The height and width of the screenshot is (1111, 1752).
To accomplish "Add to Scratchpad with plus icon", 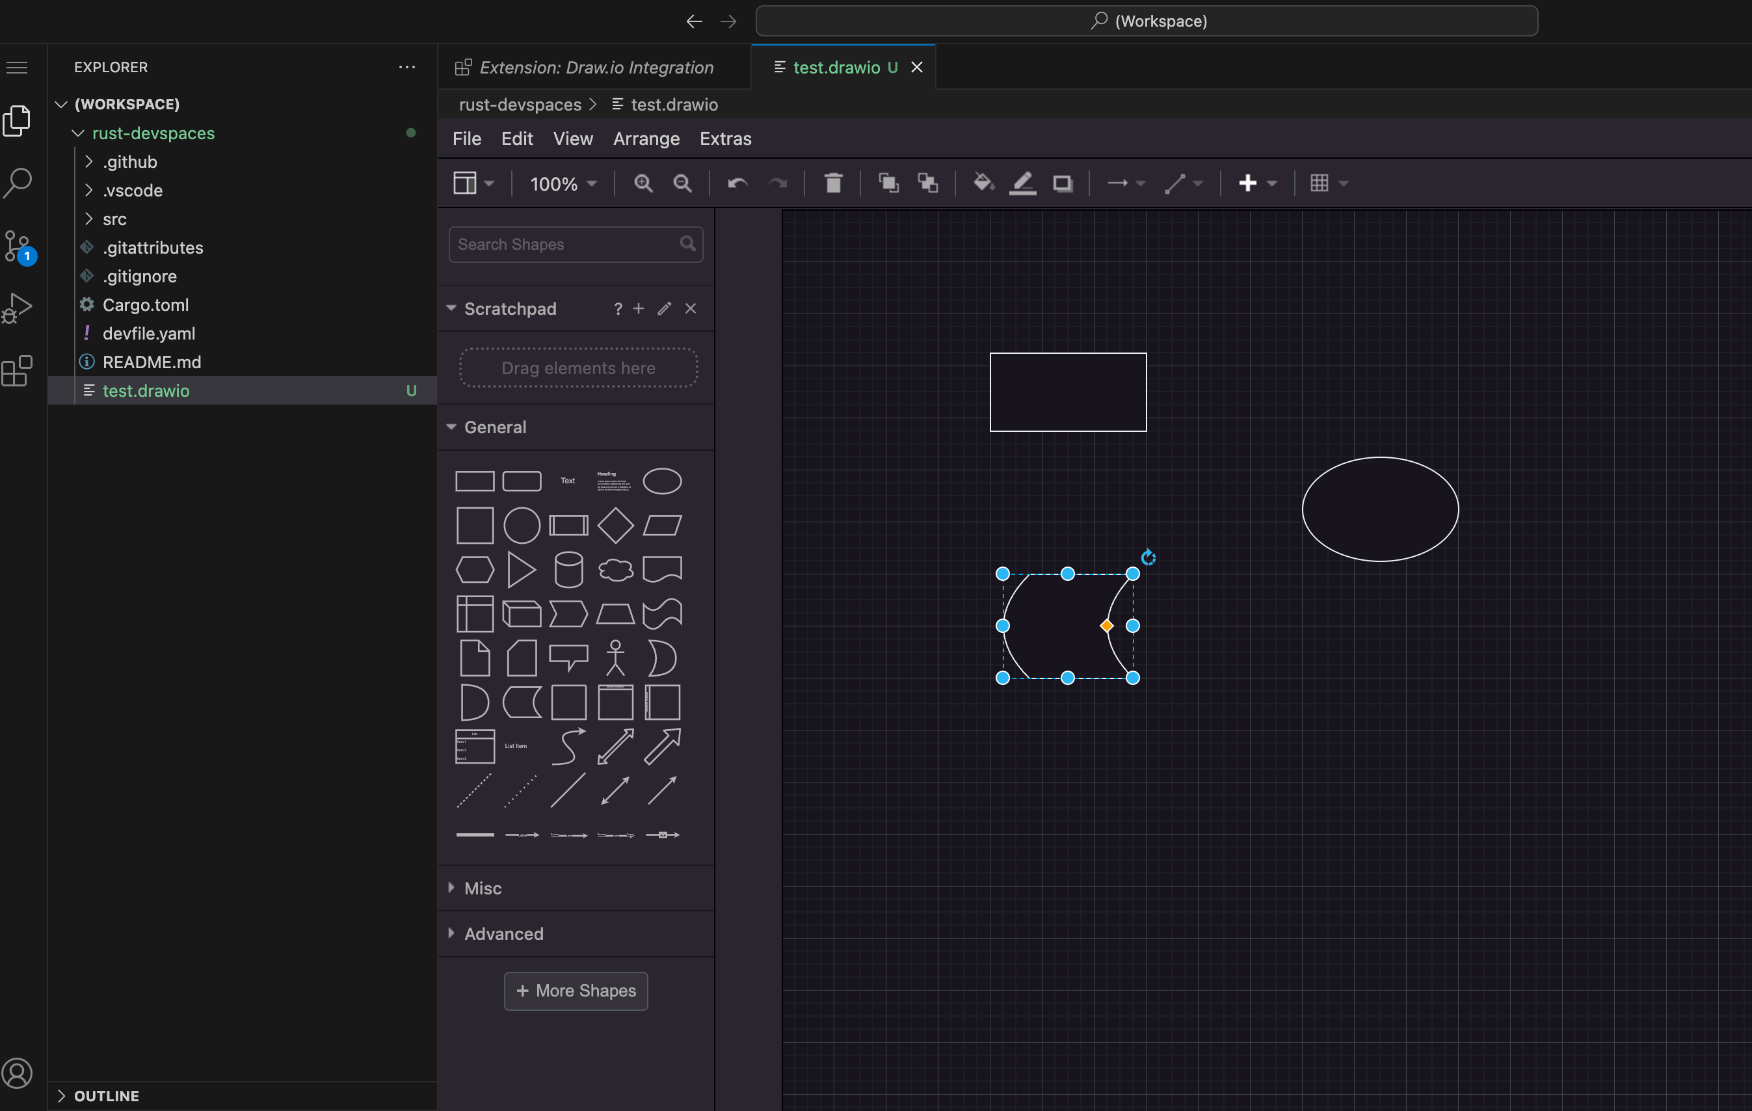I will pyautogui.click(x=638, y=308).
